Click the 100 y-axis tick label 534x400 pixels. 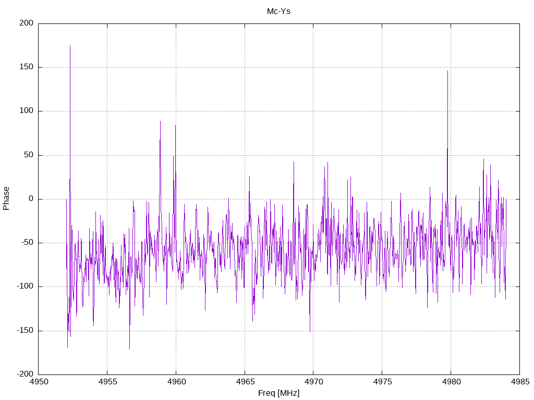(x=27, y=111)
